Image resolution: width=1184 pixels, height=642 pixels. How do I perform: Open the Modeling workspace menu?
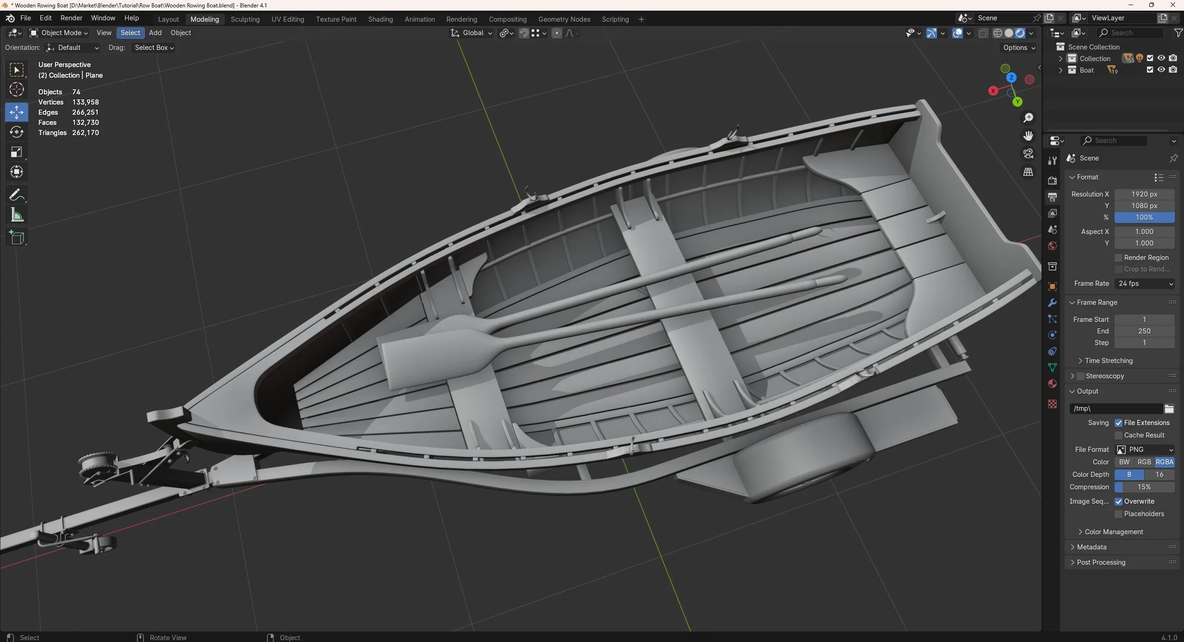click(x=204, y=19)
